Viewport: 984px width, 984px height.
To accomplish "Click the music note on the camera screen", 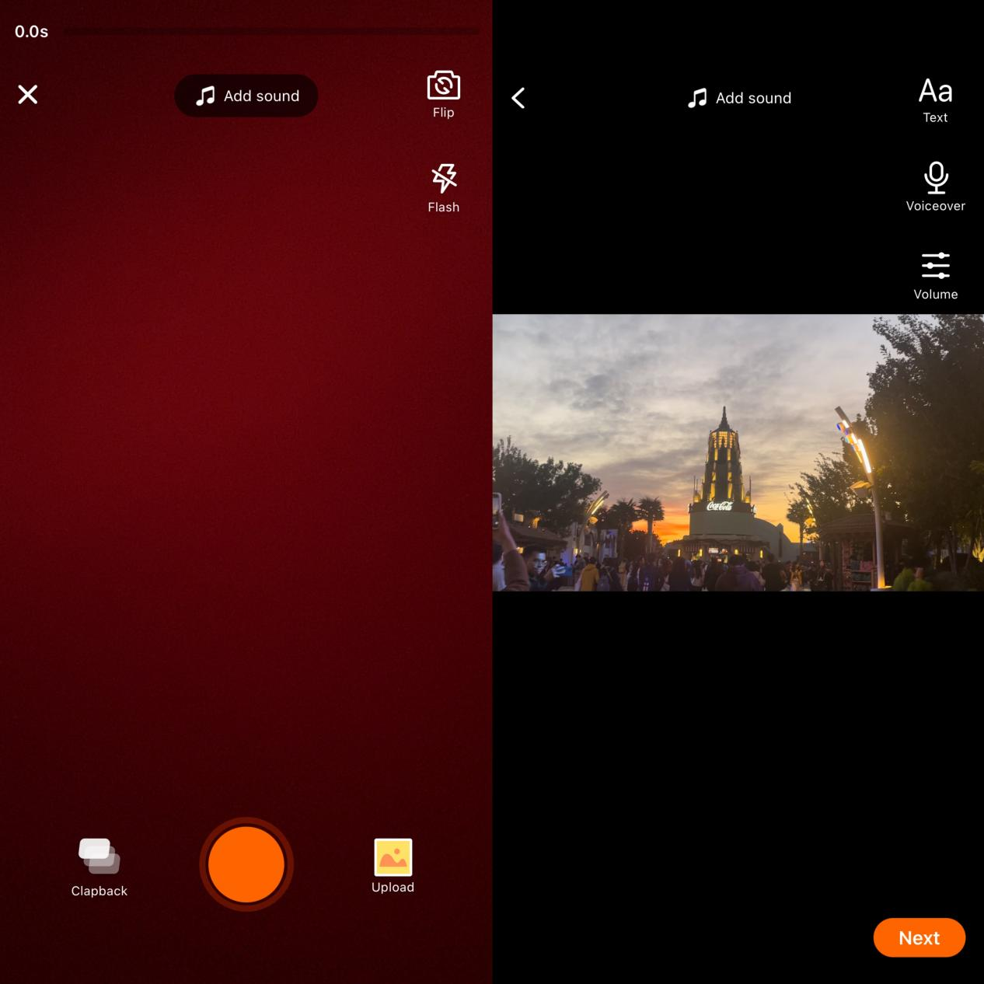I will click(205, 96).
